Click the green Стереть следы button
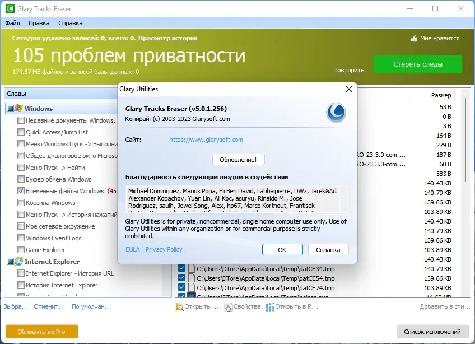Image resolution: width=475 pixels, height=344 pixels. (x=418, y=64)
